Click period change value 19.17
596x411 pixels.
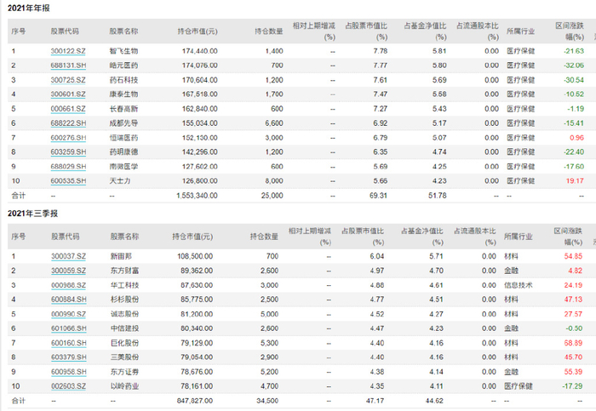pos(575,180)
